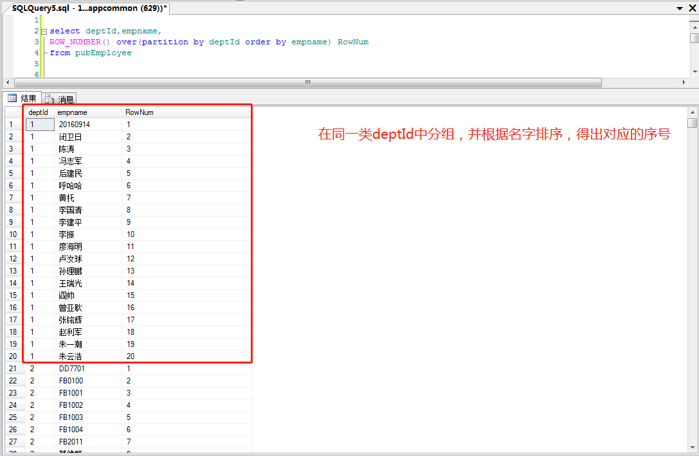Click up arrow of results vertical scrollbar

pos(693,112)
